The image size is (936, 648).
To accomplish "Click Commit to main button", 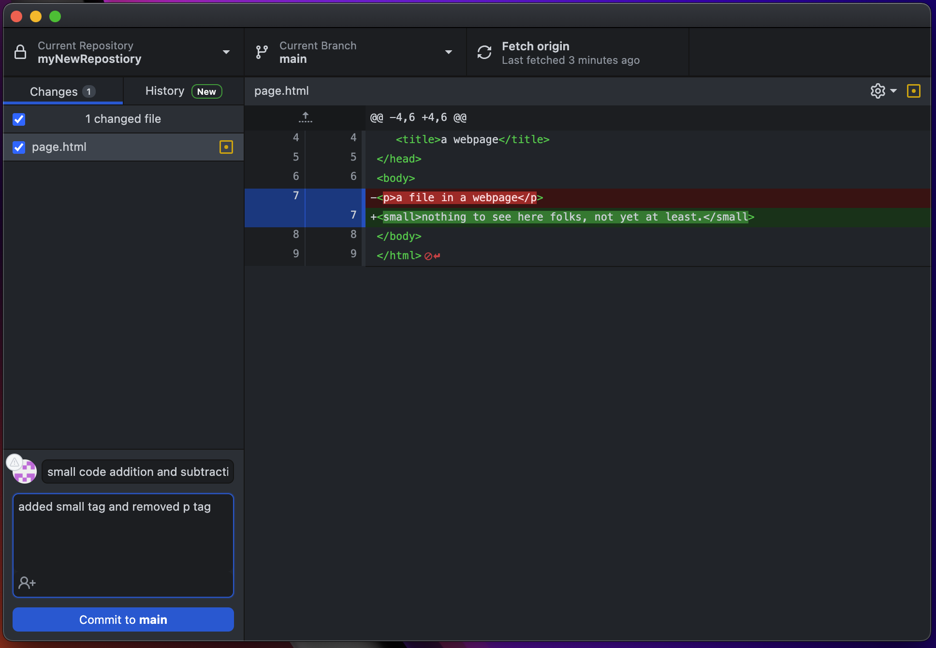I will pyautogui.click(x=123, y=619).
